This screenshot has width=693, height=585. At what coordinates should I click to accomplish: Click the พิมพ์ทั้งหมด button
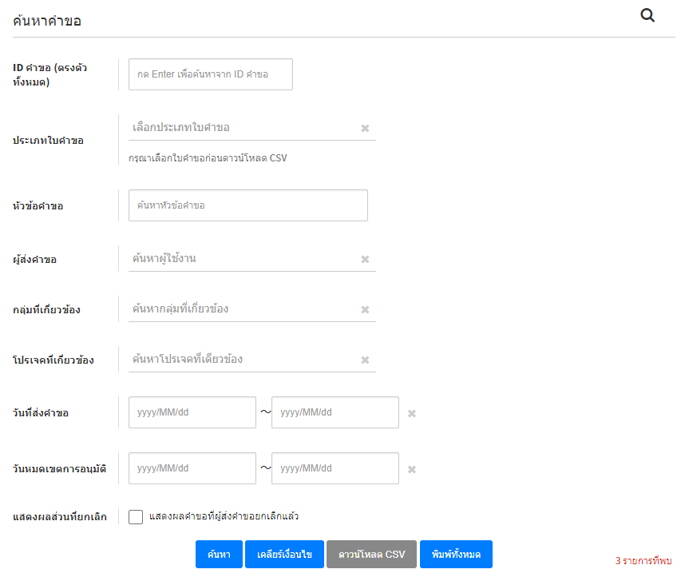[456, 555]
